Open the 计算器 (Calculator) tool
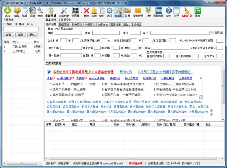The image size is (227, 168). pyautogui.click(x=75, y=12)
